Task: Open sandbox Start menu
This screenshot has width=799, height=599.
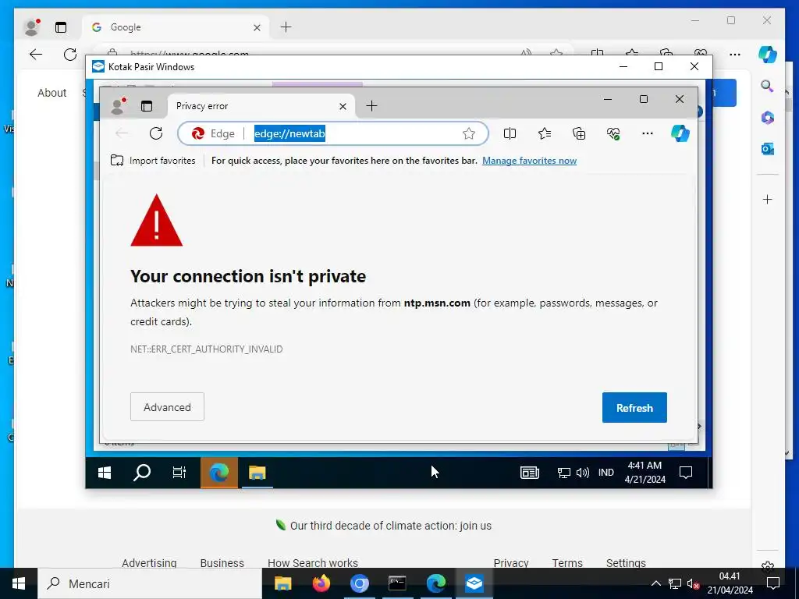Action: [x=105, y=473]
